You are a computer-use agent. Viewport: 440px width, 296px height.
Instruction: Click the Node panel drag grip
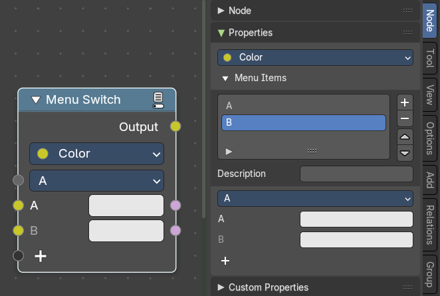point(407,11)
